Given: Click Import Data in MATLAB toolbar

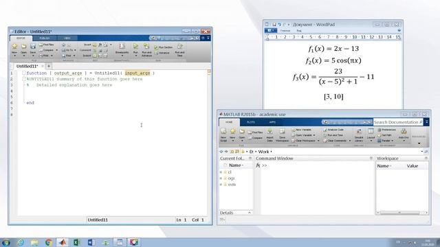Looking at the screenshot, I should click(269, 135).
